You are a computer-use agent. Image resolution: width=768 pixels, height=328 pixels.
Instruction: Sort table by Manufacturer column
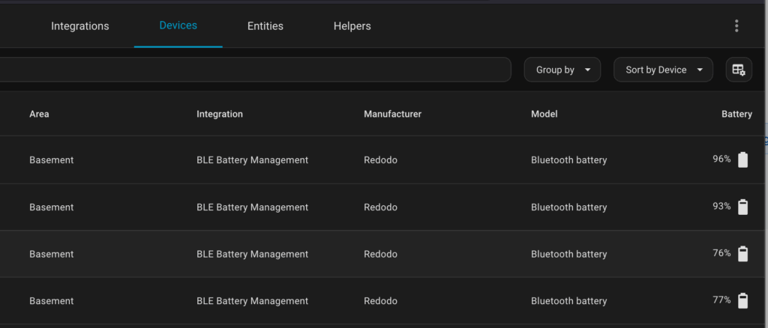392,114
